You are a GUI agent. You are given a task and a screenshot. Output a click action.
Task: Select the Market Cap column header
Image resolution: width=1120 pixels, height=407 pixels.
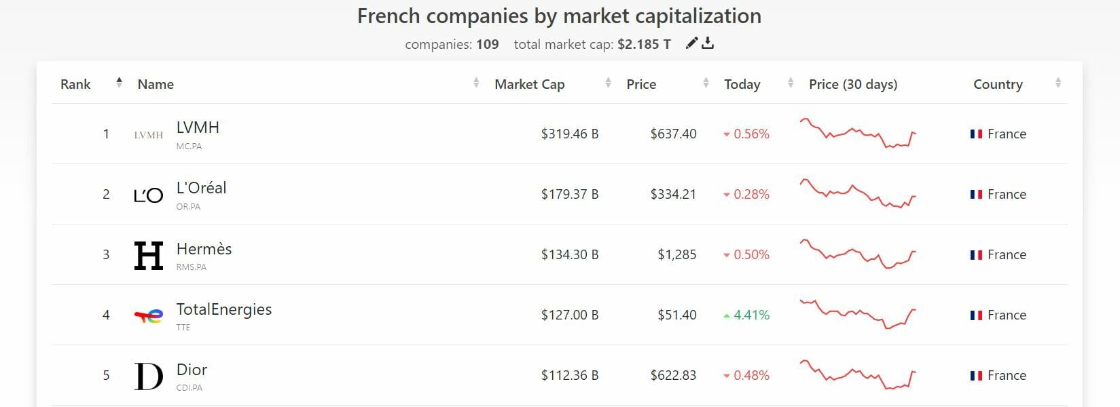[529, 84]
